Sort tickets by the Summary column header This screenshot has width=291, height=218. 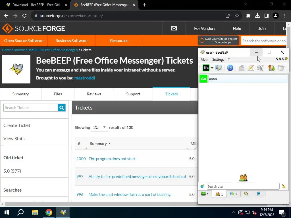pyautogui.click(x=100, y=144)
